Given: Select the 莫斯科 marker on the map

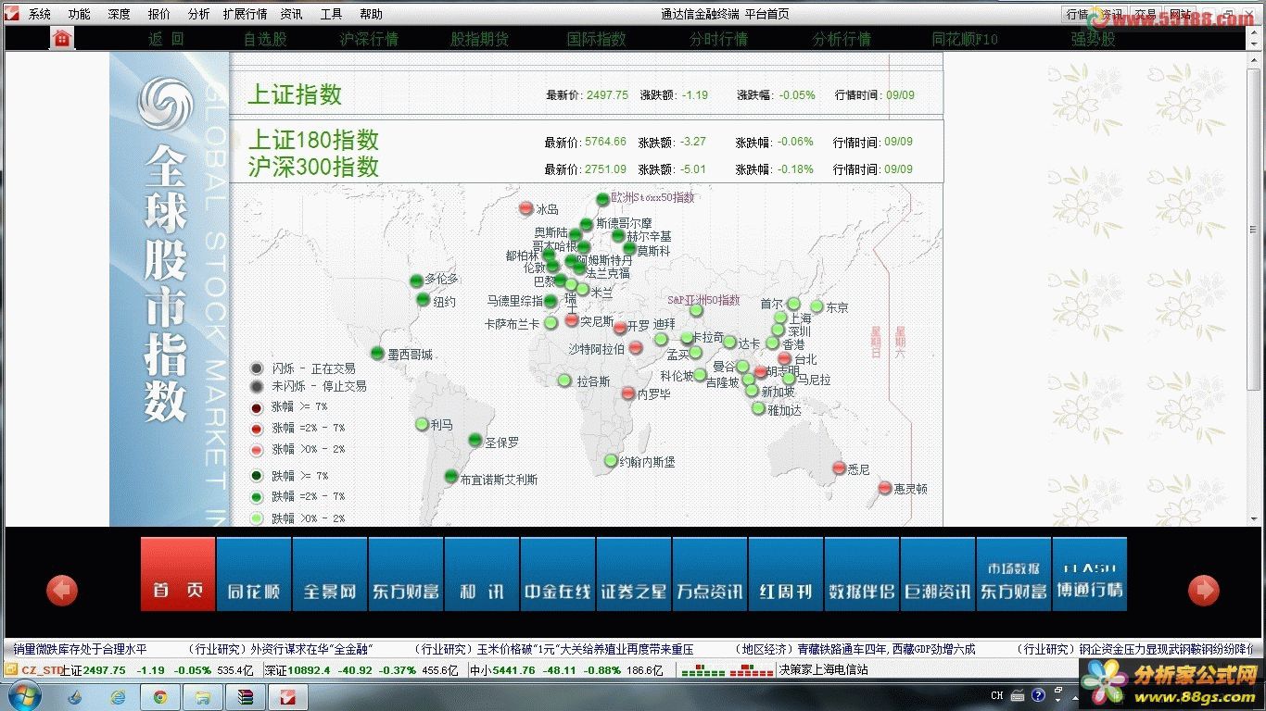Looking at the screenshot, I should tap(629, 248).
